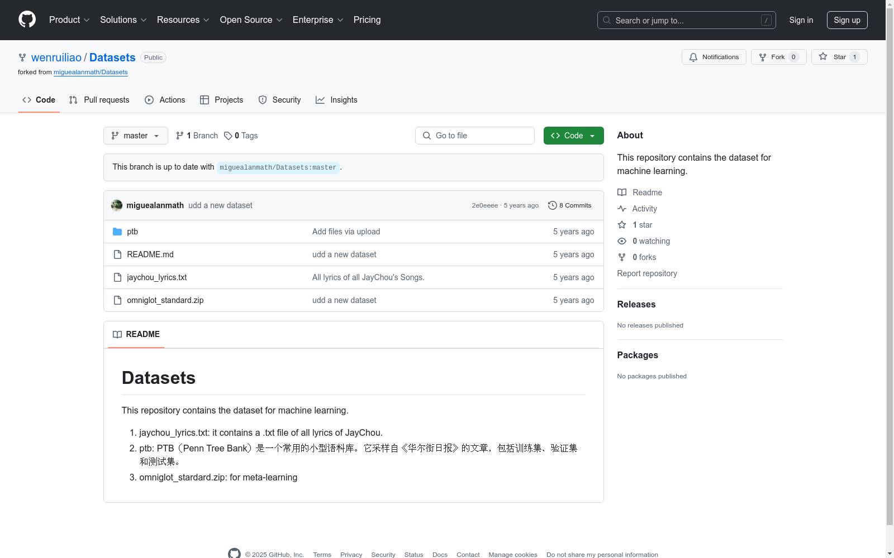Click the star icon on the Star button
The image size is (894, 558).
point(823,56)
